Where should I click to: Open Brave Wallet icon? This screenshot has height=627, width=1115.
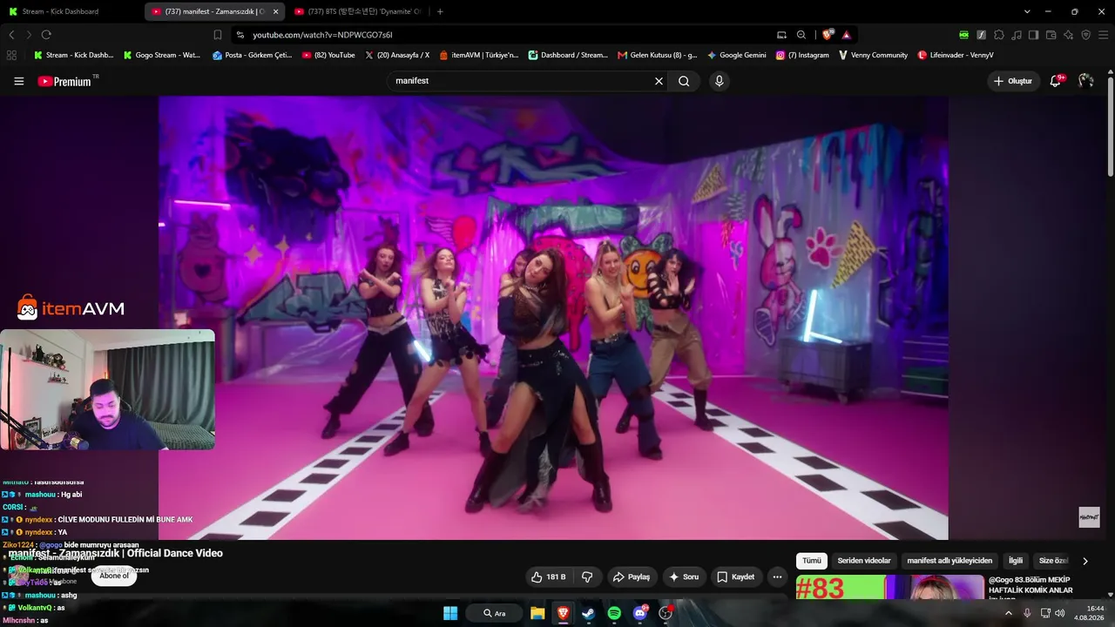(x=1051, y=35)
